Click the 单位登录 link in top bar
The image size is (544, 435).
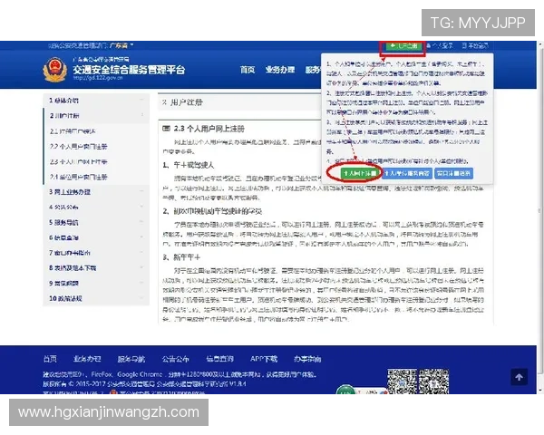475,45
